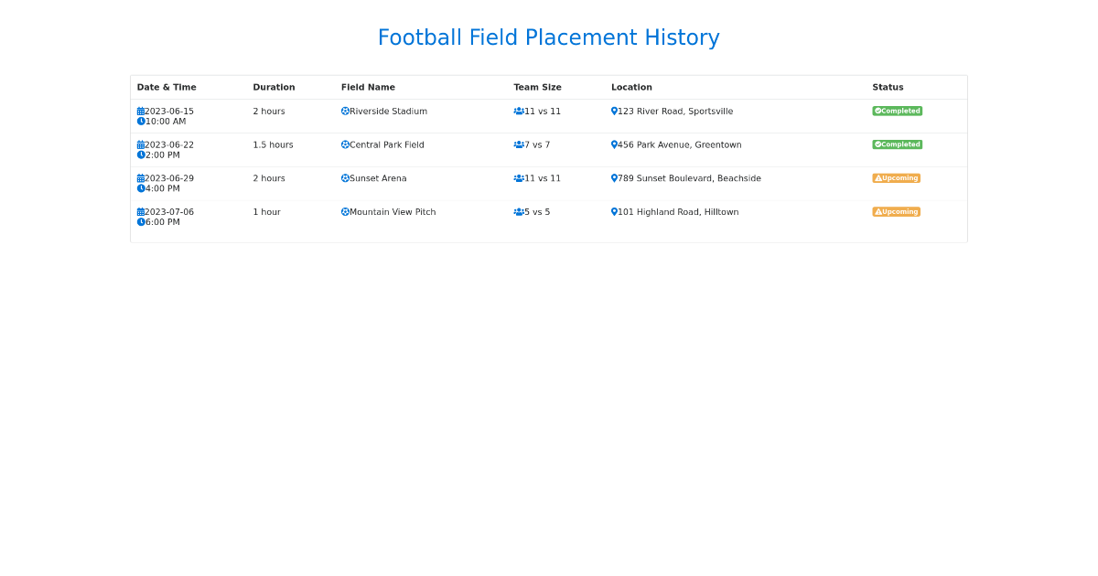Viewport: 1098px width, 576px height.
Task: Select the map pin for 123 River Road, Sportsville
Action: click(x=613, y=111)
